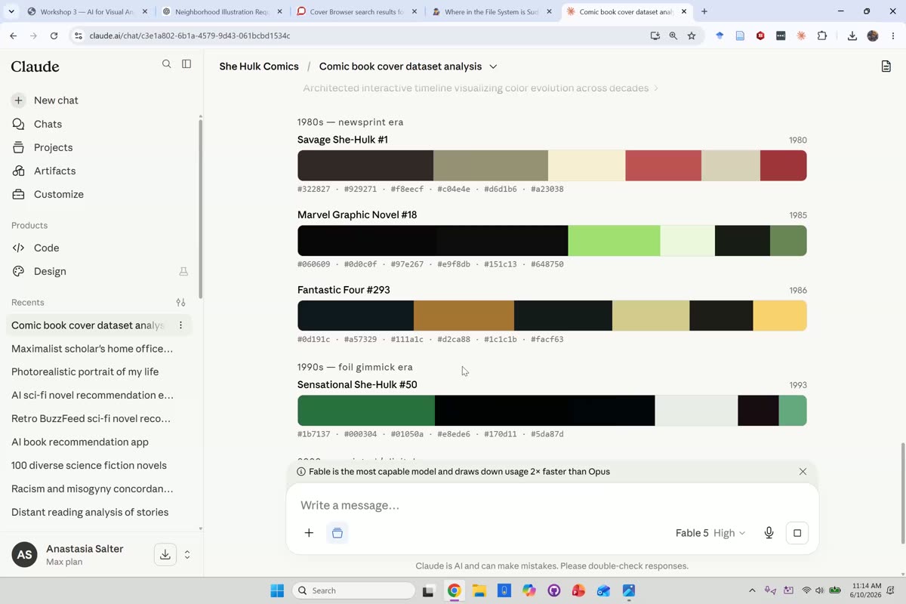Open the artifact document icon top right
The image size is (906, 604).
(886, 66)
